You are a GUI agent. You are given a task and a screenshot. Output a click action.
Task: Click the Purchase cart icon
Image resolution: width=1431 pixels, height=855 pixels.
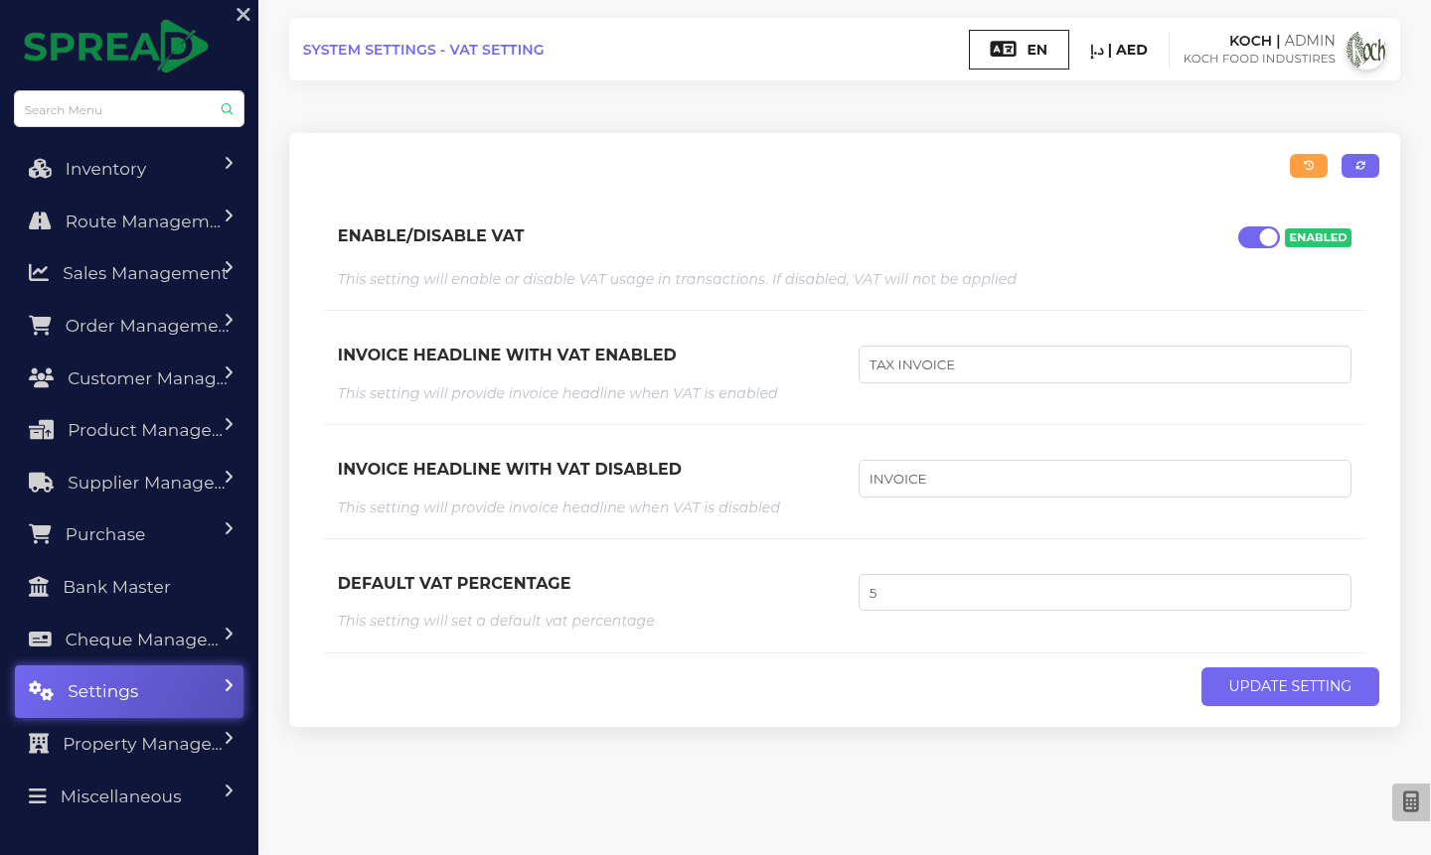(40, 534)
